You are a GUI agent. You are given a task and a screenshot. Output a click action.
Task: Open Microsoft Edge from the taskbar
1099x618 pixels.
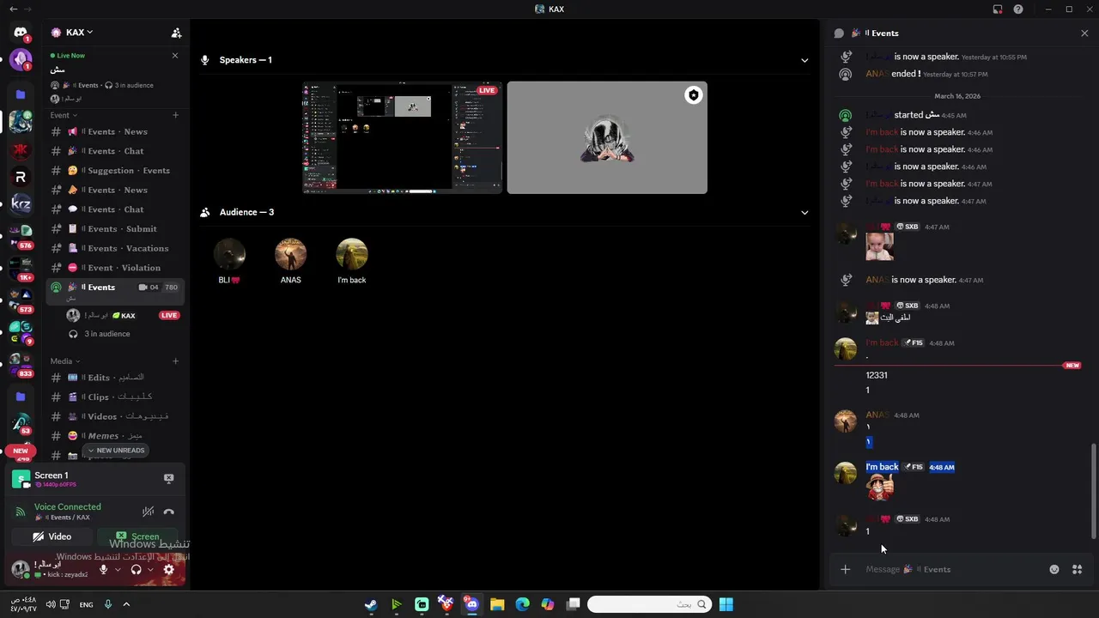522,604
